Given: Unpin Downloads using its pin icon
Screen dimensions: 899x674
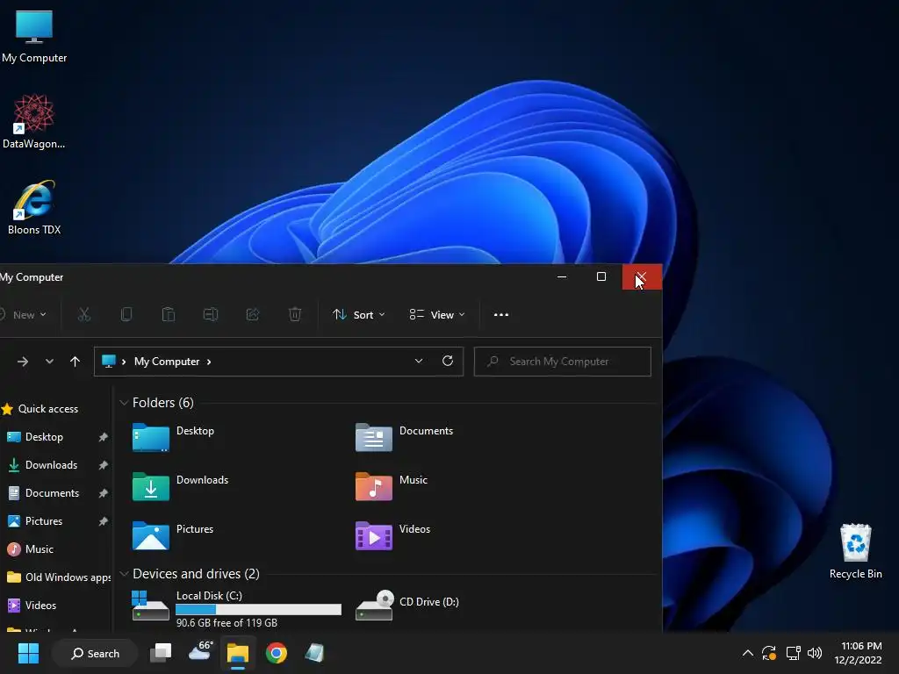Looking at the screenshot, I should pos(104,465).
